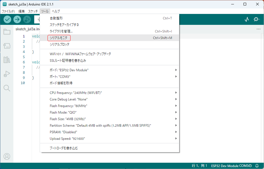The height and width of the screenshot is (169, 264).
Task: Expand the Core Debug Level submenu
Action: click(x=110, y=99)
